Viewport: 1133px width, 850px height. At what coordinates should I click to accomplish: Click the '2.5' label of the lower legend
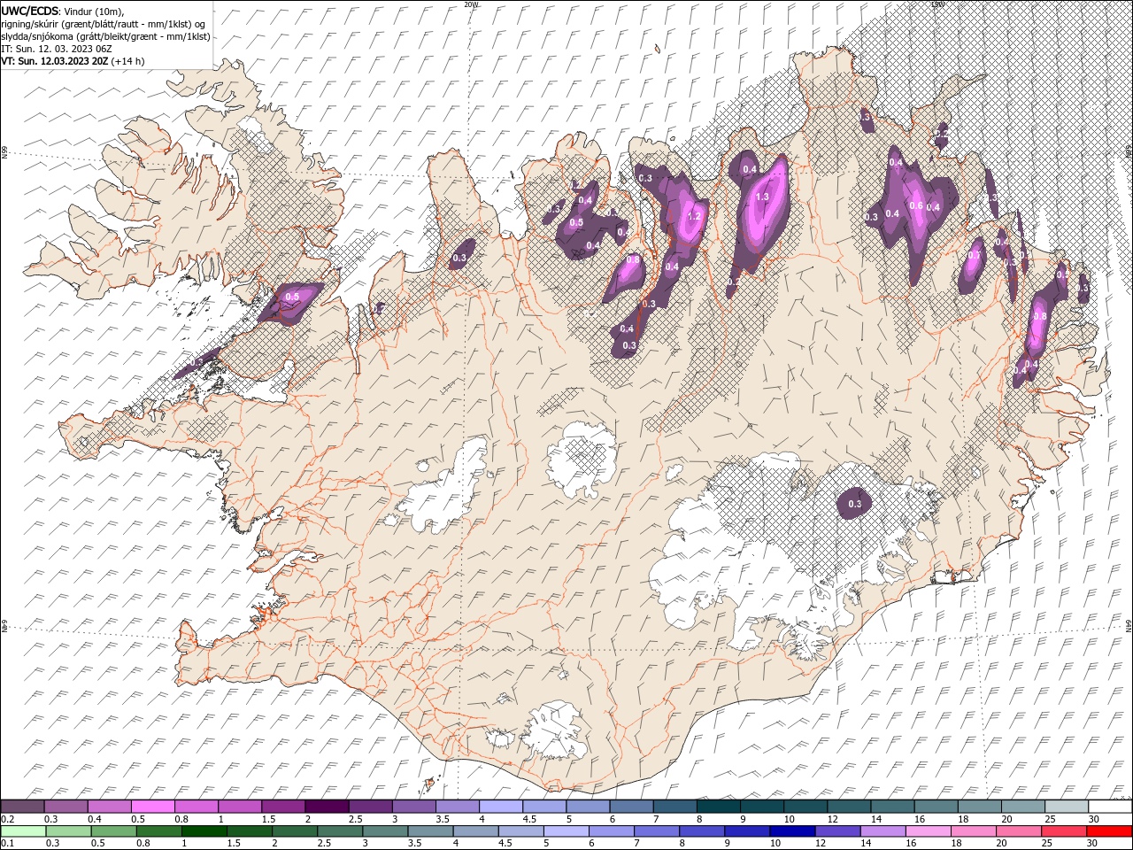click(324, 844)
